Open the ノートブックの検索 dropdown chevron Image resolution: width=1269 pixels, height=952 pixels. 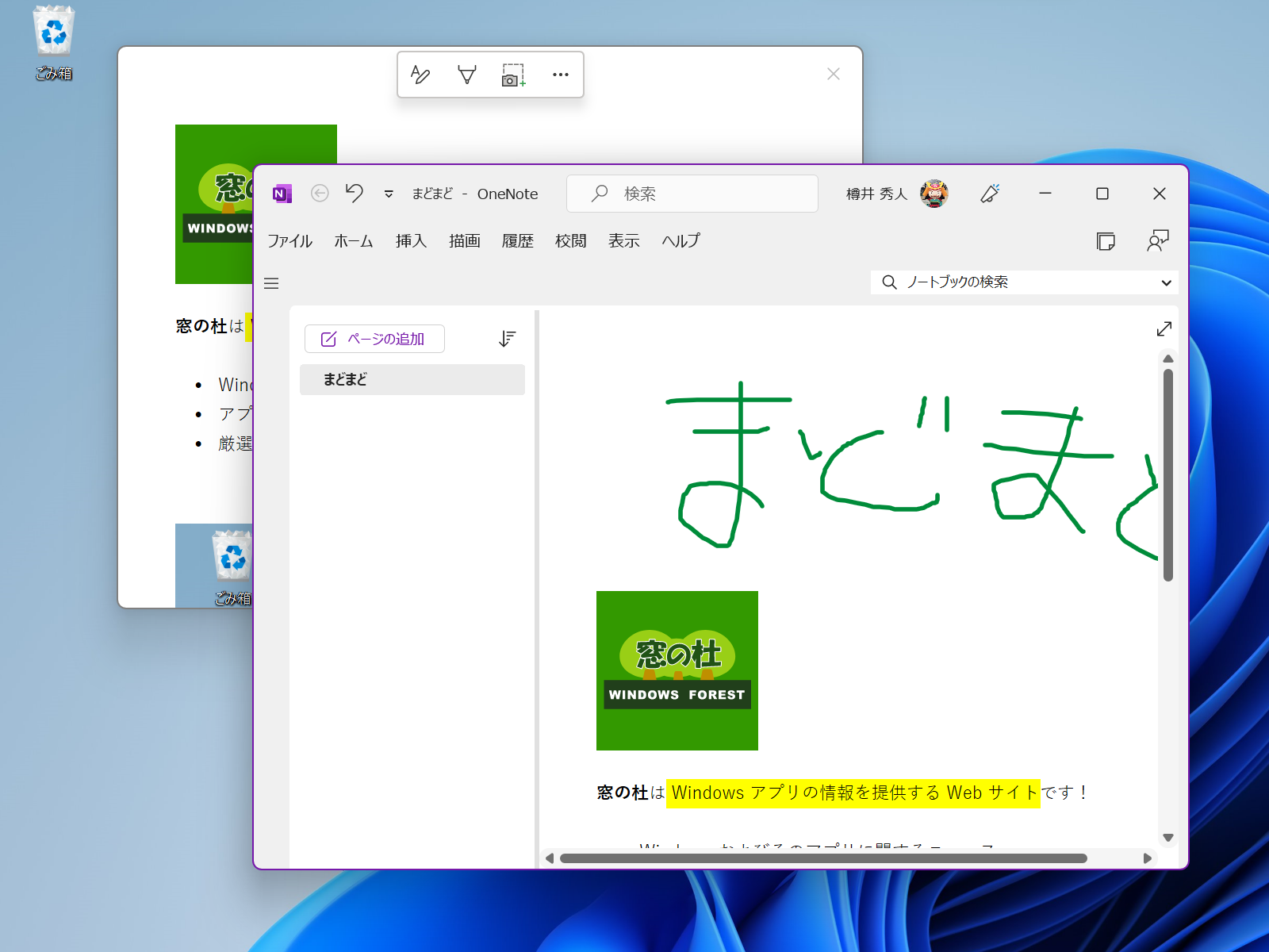pyautogui.click(x=1167, y=282)
